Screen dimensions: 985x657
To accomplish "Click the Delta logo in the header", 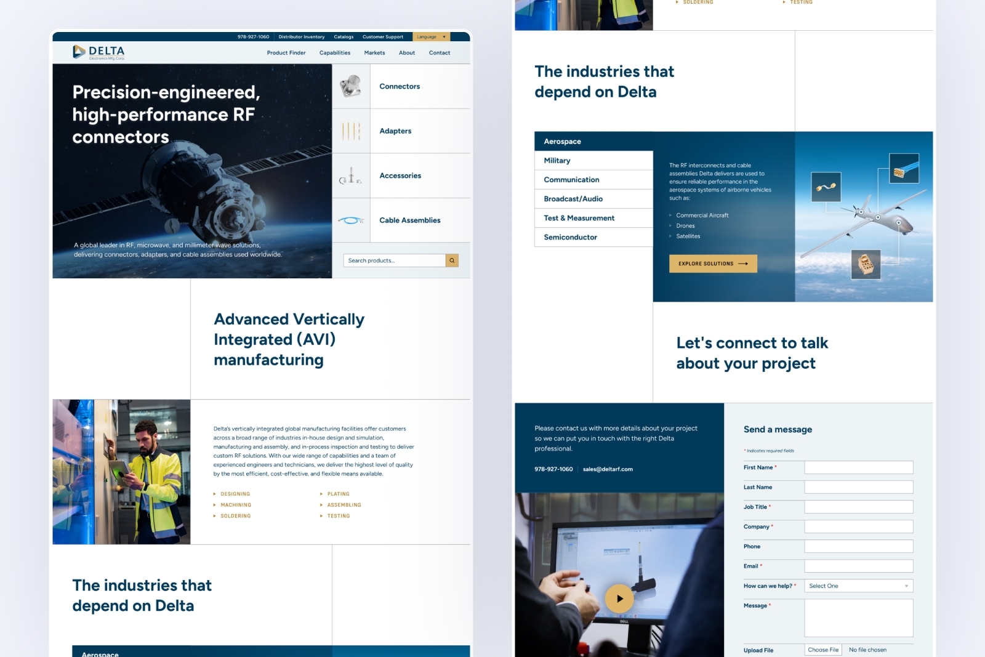I will pyautogui.click(x=98, y=52).
